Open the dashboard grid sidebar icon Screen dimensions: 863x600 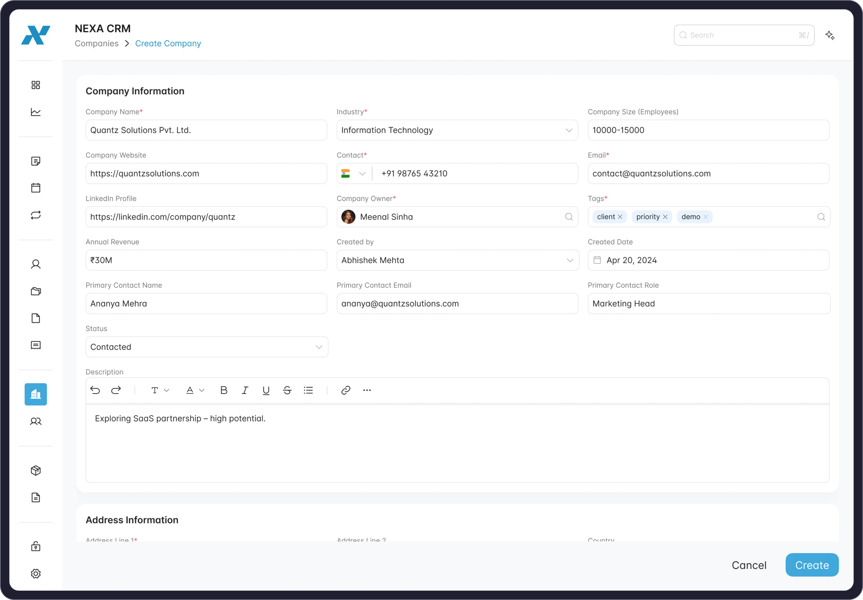click(x=36, y=85)
